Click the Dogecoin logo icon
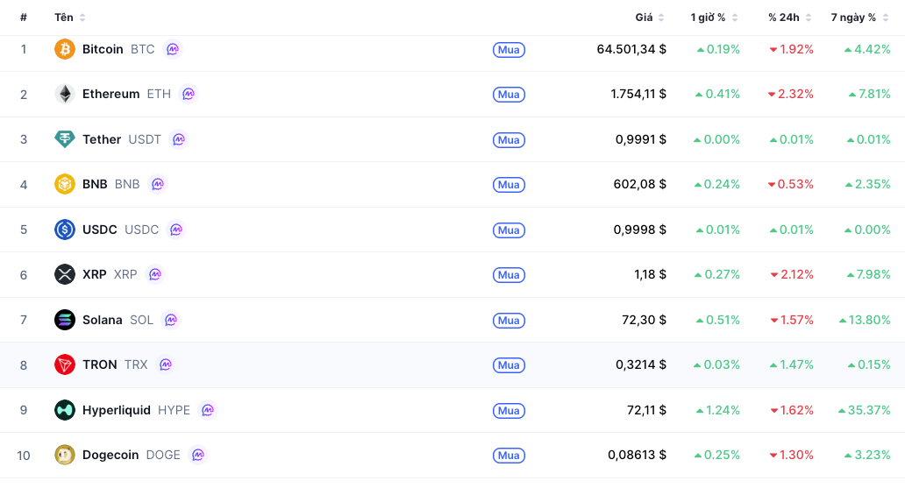The image size is (905, 488). tap(65, 455)
